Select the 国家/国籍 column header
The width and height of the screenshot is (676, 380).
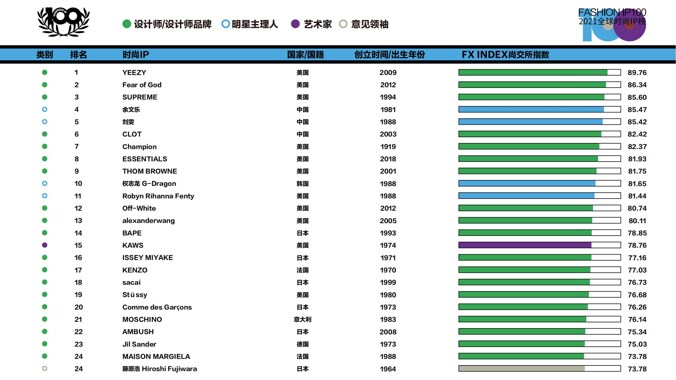[305, 55]
